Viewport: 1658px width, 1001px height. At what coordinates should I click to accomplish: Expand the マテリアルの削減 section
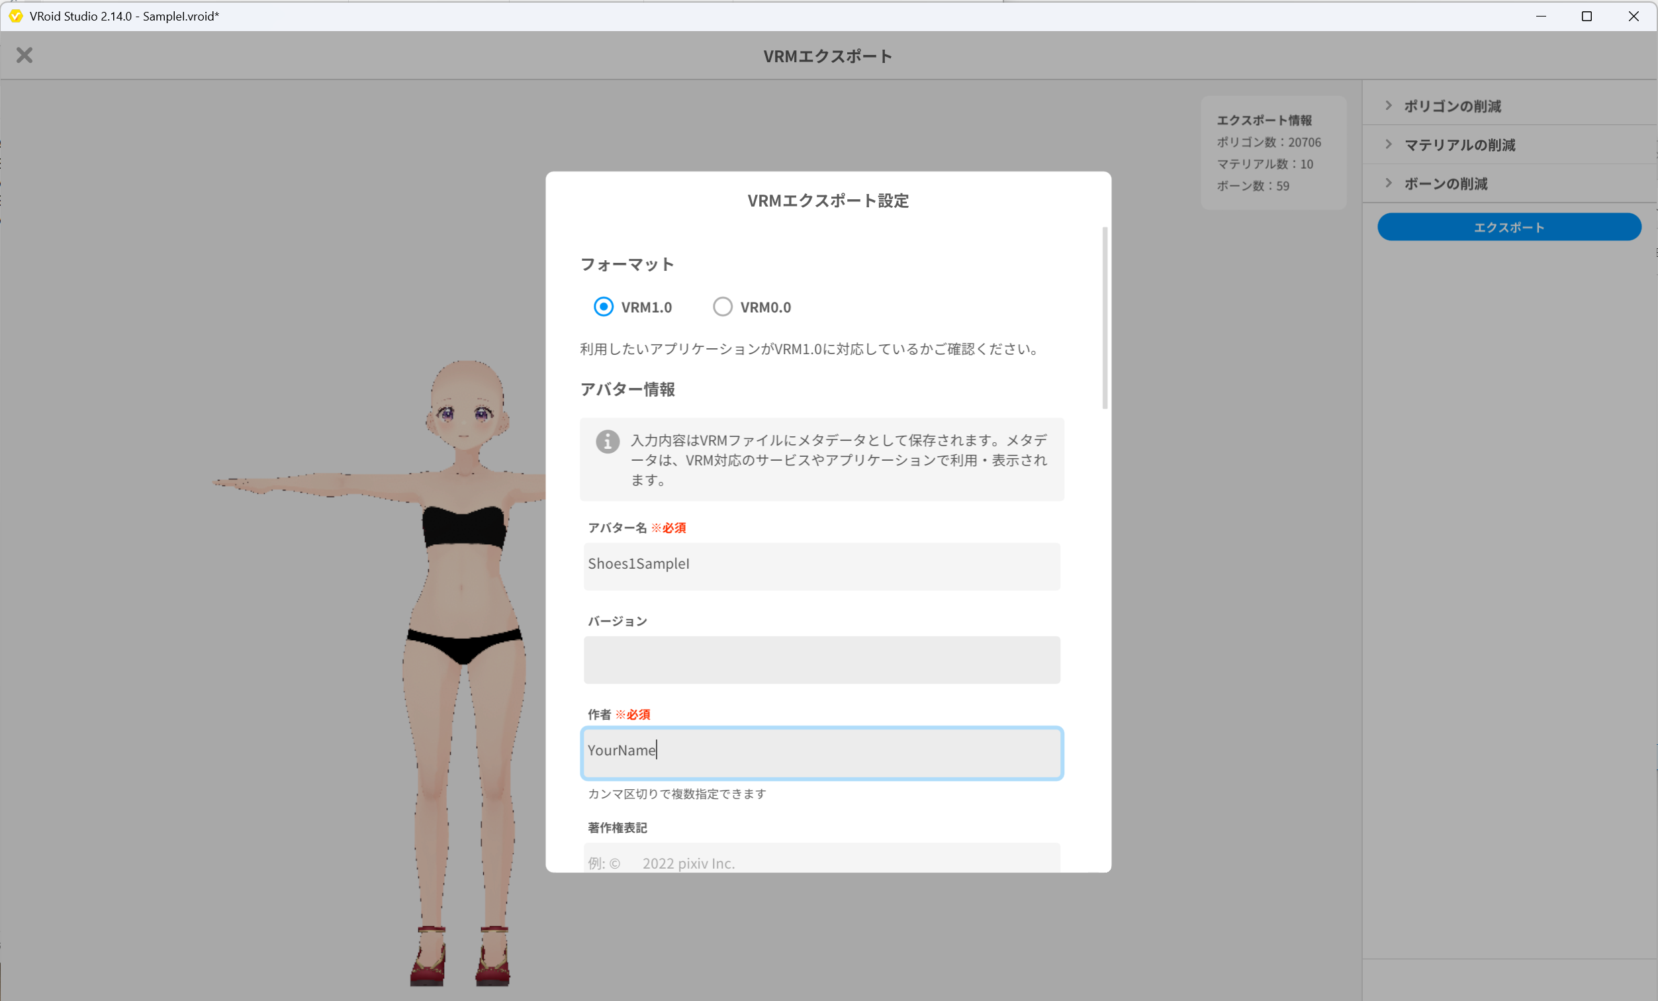(1510, 145)
